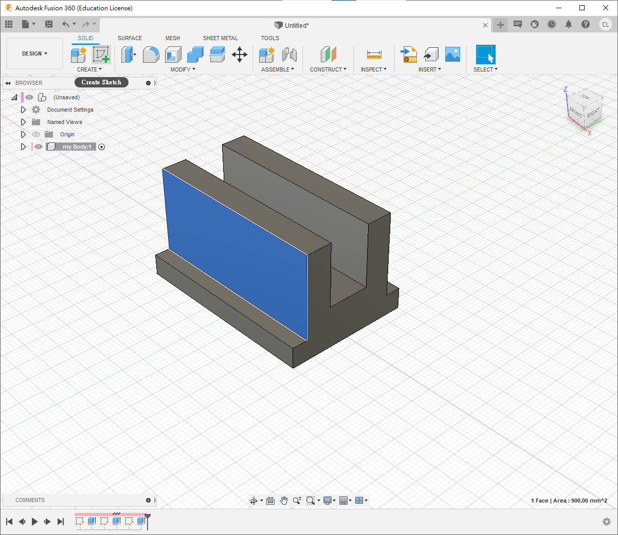Hide the my Body:1 component
Viewport: 618px width, 535px height.
(39, 147)
